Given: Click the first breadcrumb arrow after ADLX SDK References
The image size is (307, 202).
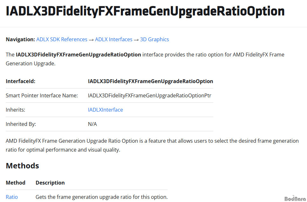Looking at the screenshot, I should 91,40.
